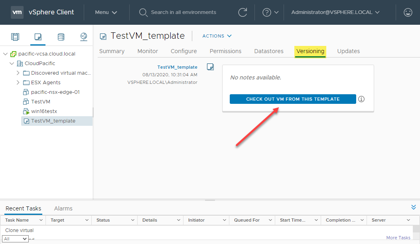The height and width of the screenshot is (244, 420).
Task: Open the Server column filter arrow
Action: coord(408,220)
